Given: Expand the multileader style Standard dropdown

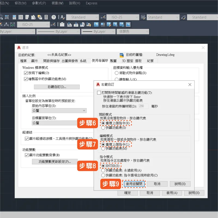Looking at the screenshot, I should pyautogui.click(x=217, y=17).
